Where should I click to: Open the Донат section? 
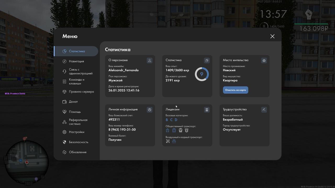tap(76, 102)
